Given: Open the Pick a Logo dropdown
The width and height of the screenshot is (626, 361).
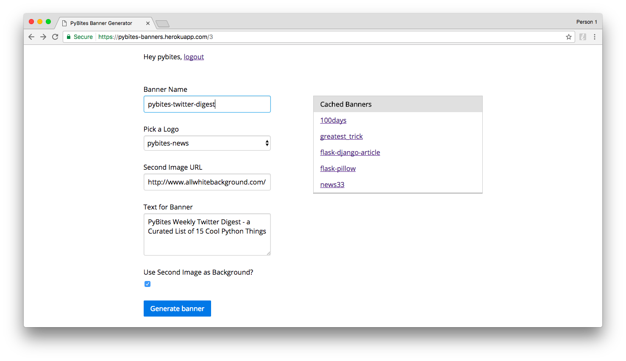Looking at the screenshot, I should pos(207,143).
